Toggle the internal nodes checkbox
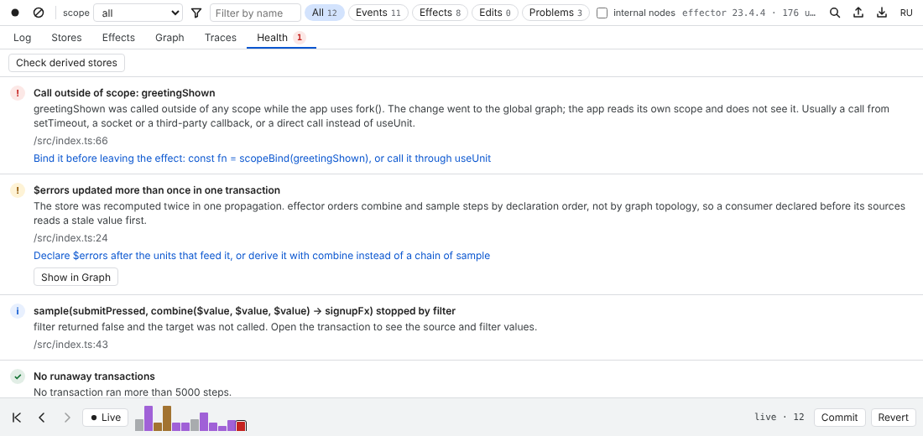The width and height of the screenshot is (923, 436). pyautogui.click(x=602, y=13)
